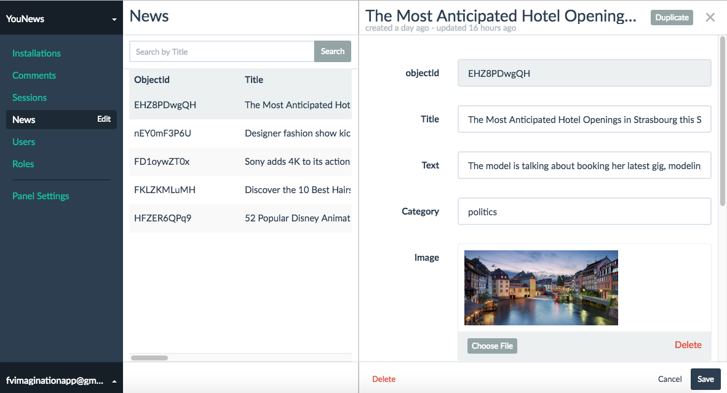Click Edit next to News
This screenshot has width=727, height=393.
[104, 119]
